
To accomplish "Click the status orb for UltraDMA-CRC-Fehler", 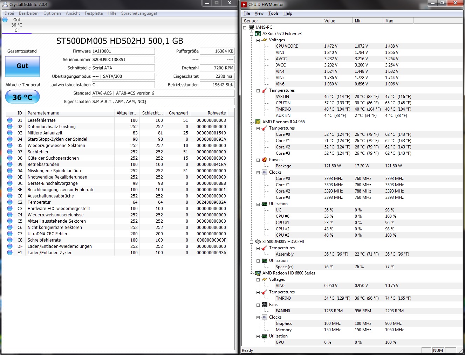I will click(x=10, y=234).
